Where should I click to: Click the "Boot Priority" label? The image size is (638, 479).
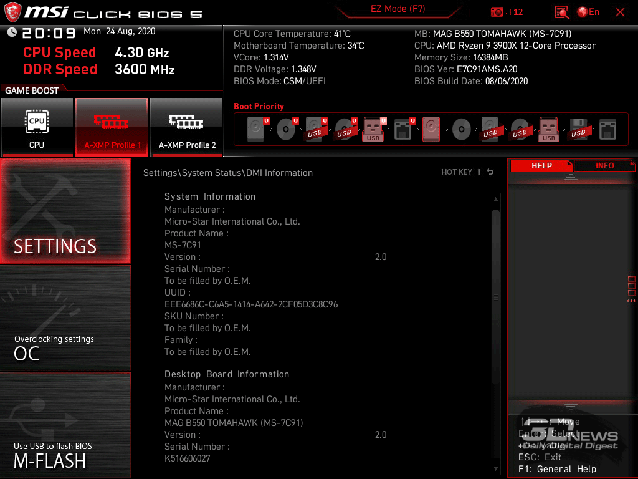pyautogui.click(x=259, y=106)
